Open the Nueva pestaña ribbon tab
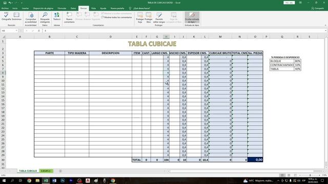This screenshot has width=328, height=184. click(x=117, y=8)
